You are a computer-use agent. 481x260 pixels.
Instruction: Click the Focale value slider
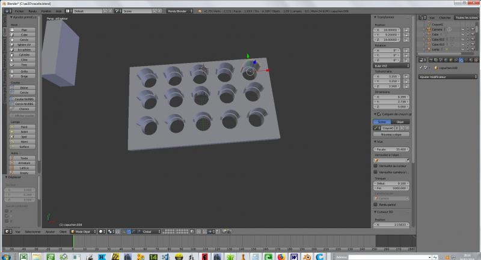(391, 149)
